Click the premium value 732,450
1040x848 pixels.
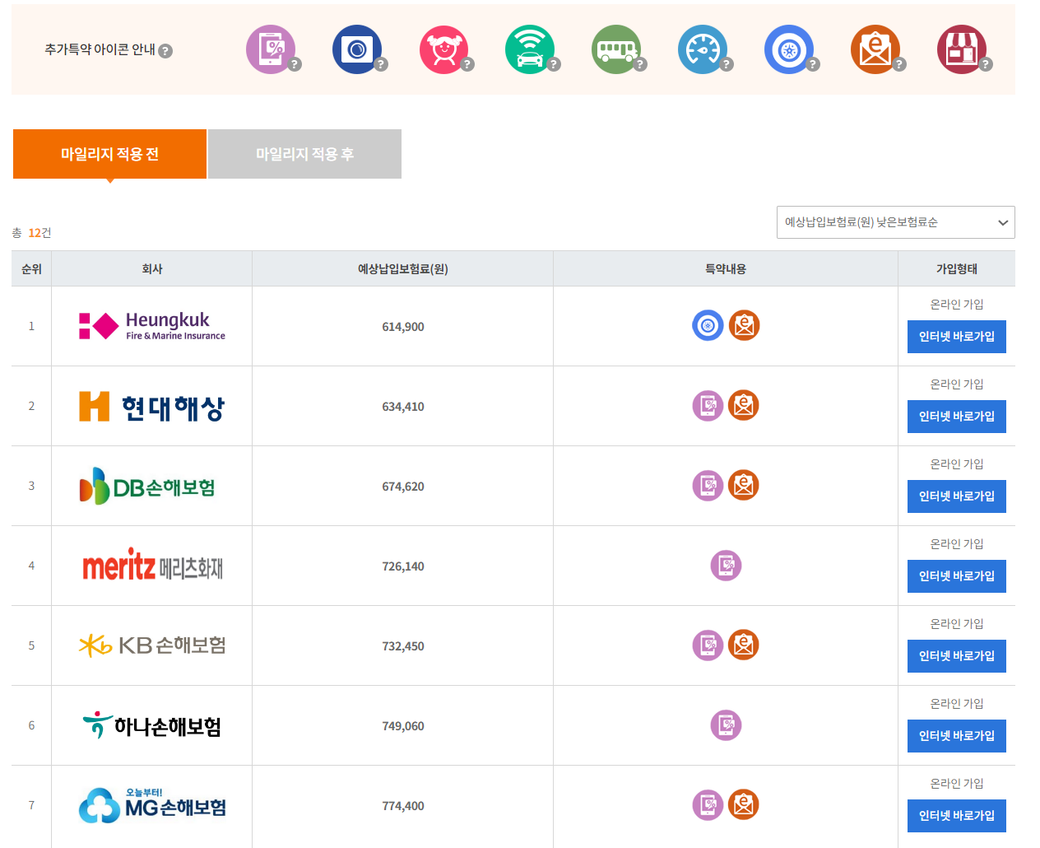[403, 646]
